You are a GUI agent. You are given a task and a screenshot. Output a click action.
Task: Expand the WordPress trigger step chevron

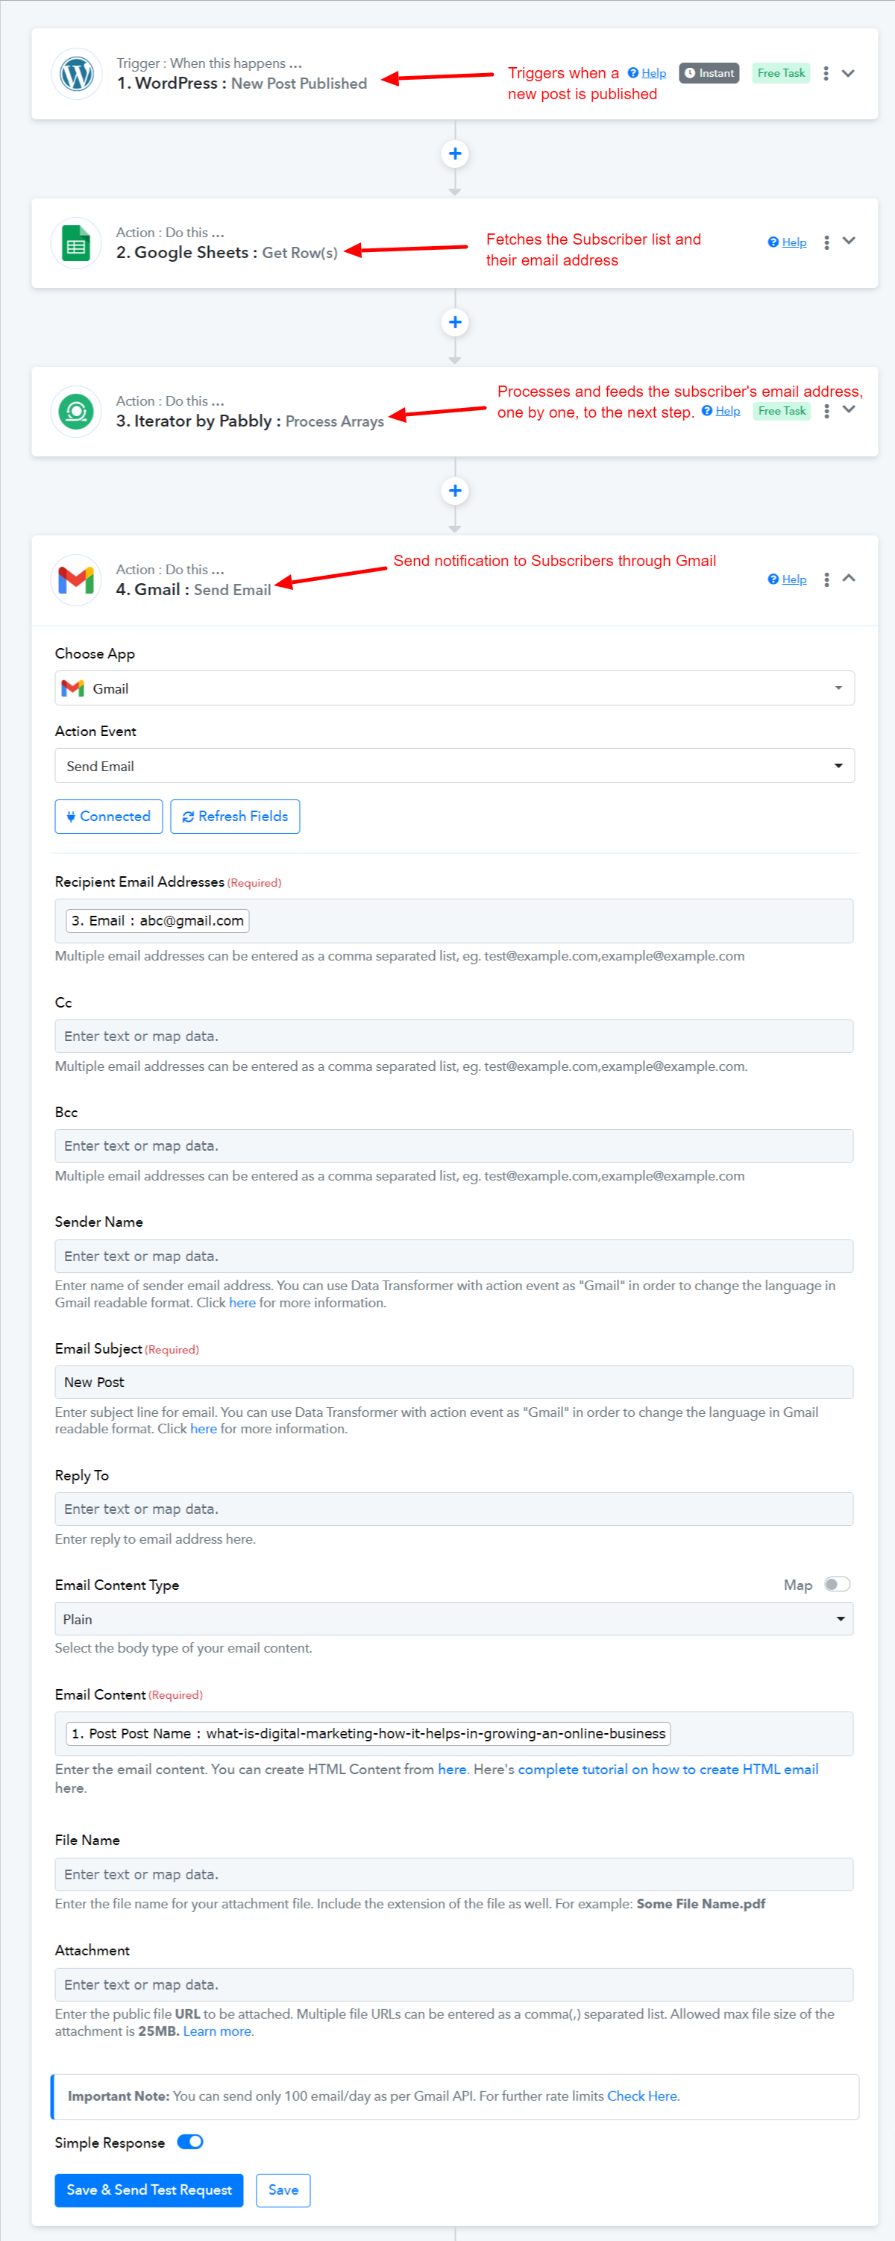tap(849, 74)
